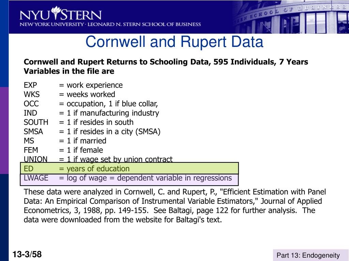Select the MS married row
Viewport: 349px width, 261px height.
(65, 141)
